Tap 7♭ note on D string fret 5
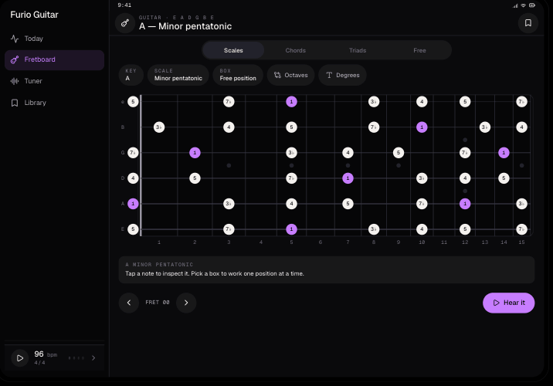 point(291,178)
